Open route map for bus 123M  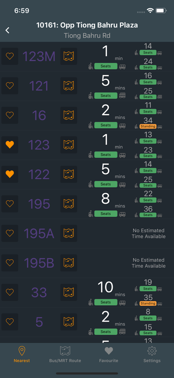click(69, 56)
